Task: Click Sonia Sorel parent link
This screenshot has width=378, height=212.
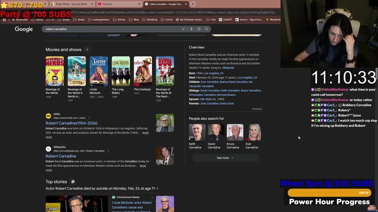Action: 227,104
